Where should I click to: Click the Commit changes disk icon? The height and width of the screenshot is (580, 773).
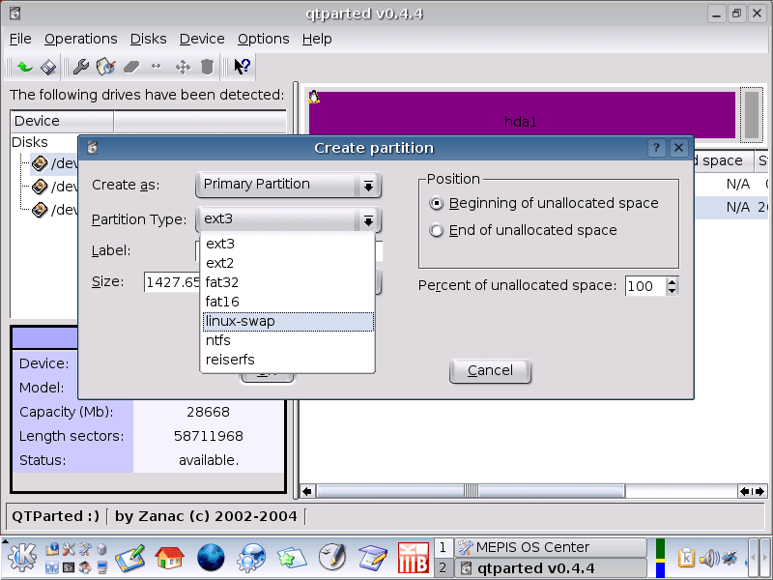[x=47, y=66]
